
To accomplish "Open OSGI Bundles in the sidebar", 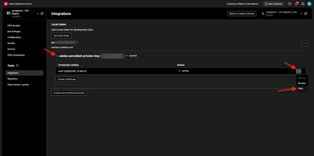I will tap(14, 26).
